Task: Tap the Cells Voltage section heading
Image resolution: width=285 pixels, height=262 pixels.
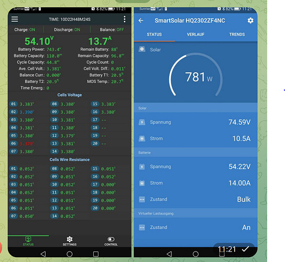Action: tap(70, 95)
